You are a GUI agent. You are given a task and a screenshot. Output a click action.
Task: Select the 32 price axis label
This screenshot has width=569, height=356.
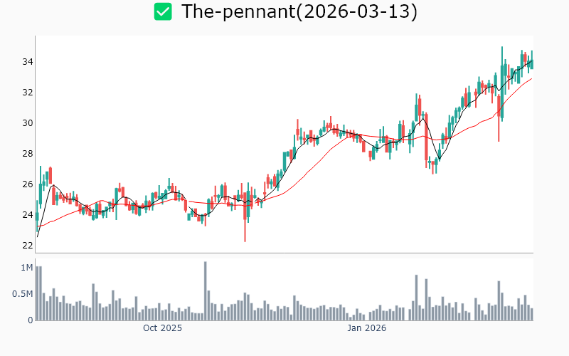28,93
